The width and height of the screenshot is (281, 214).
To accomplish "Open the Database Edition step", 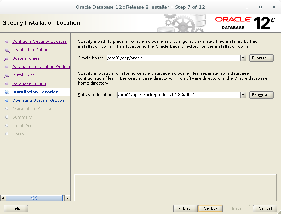I will pos(29,83).
